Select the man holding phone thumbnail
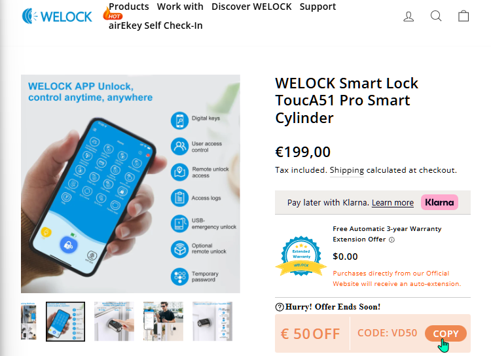The image size is (491, 356). point(163,321)
